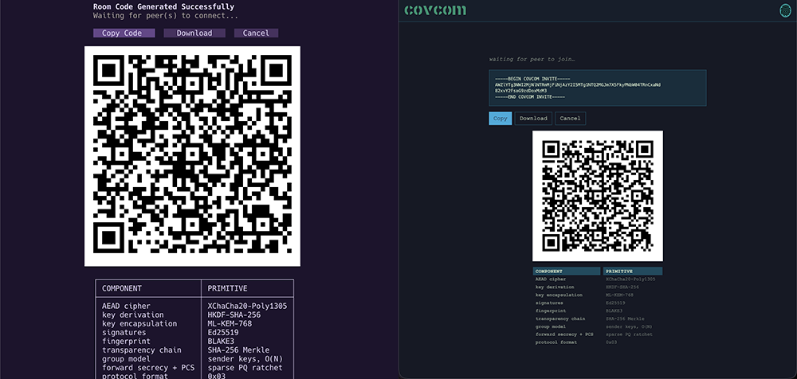Click 'HKDF-SHA-256' in left table

[x=234, y=315]
